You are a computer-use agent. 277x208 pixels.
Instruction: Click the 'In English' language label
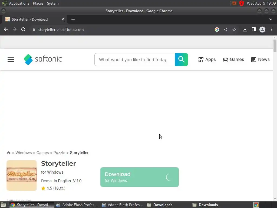click(x=62, y=181)
